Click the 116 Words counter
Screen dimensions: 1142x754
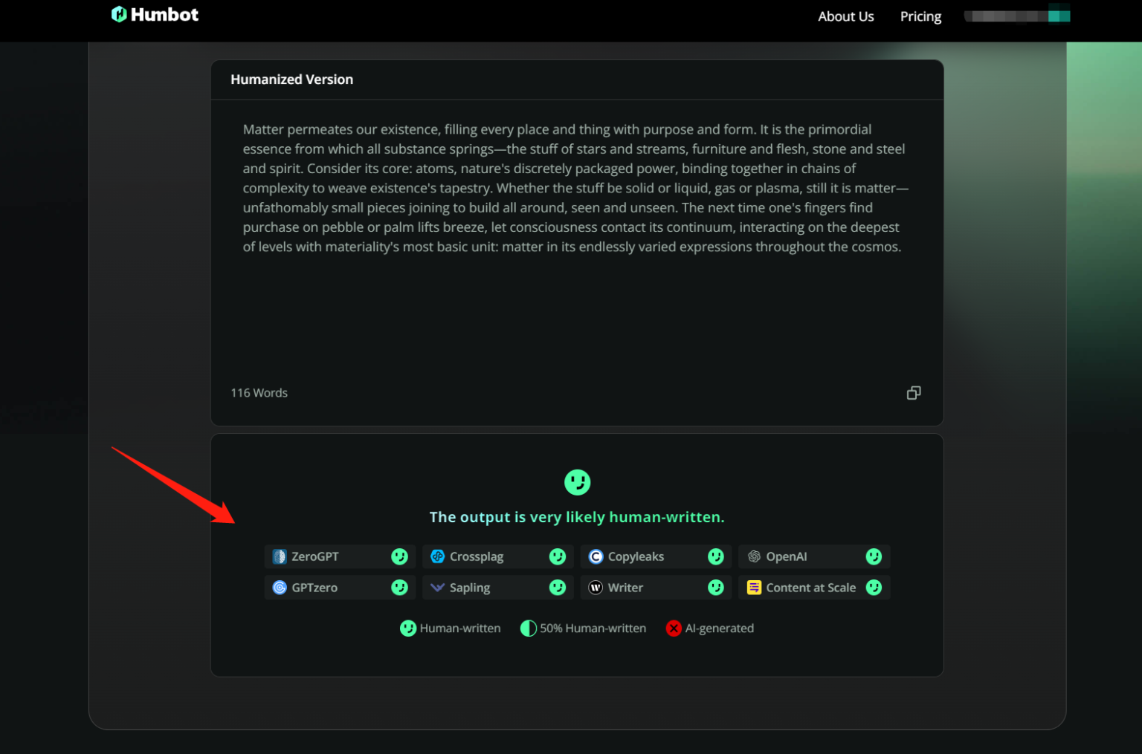259,393
